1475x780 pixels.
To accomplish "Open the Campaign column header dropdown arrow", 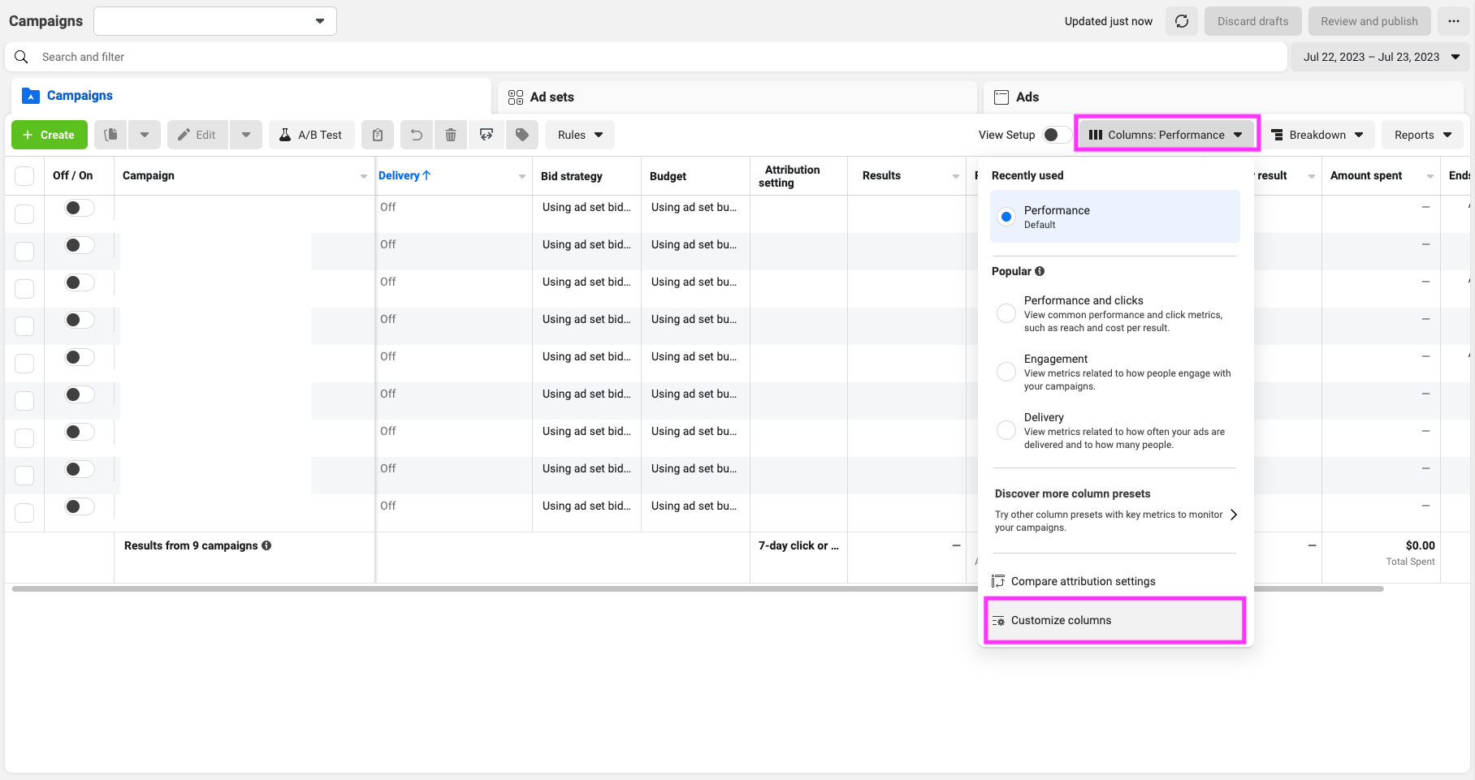I will tap(364, 176).
